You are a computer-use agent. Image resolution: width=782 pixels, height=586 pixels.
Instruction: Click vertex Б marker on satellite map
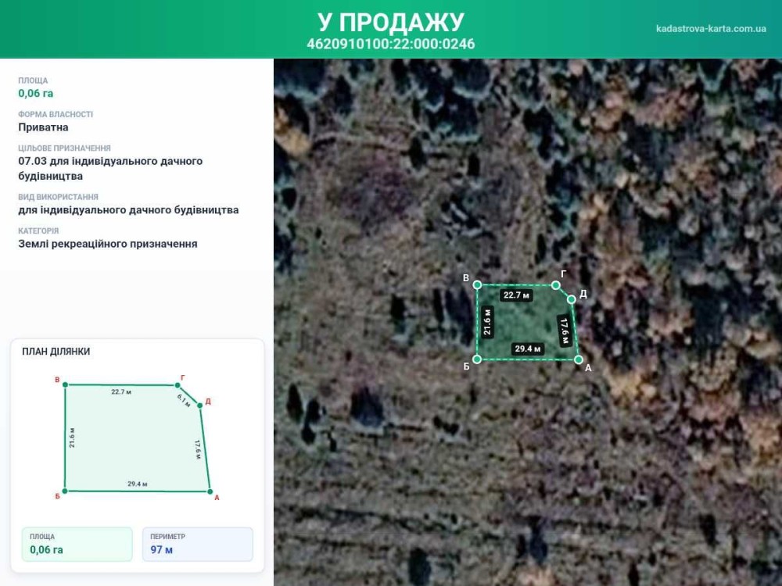click(477, 359)
